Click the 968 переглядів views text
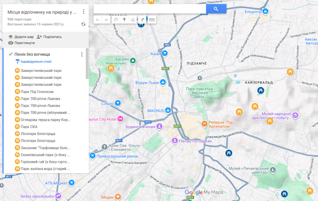318x201 pixels. pos(20,19)
